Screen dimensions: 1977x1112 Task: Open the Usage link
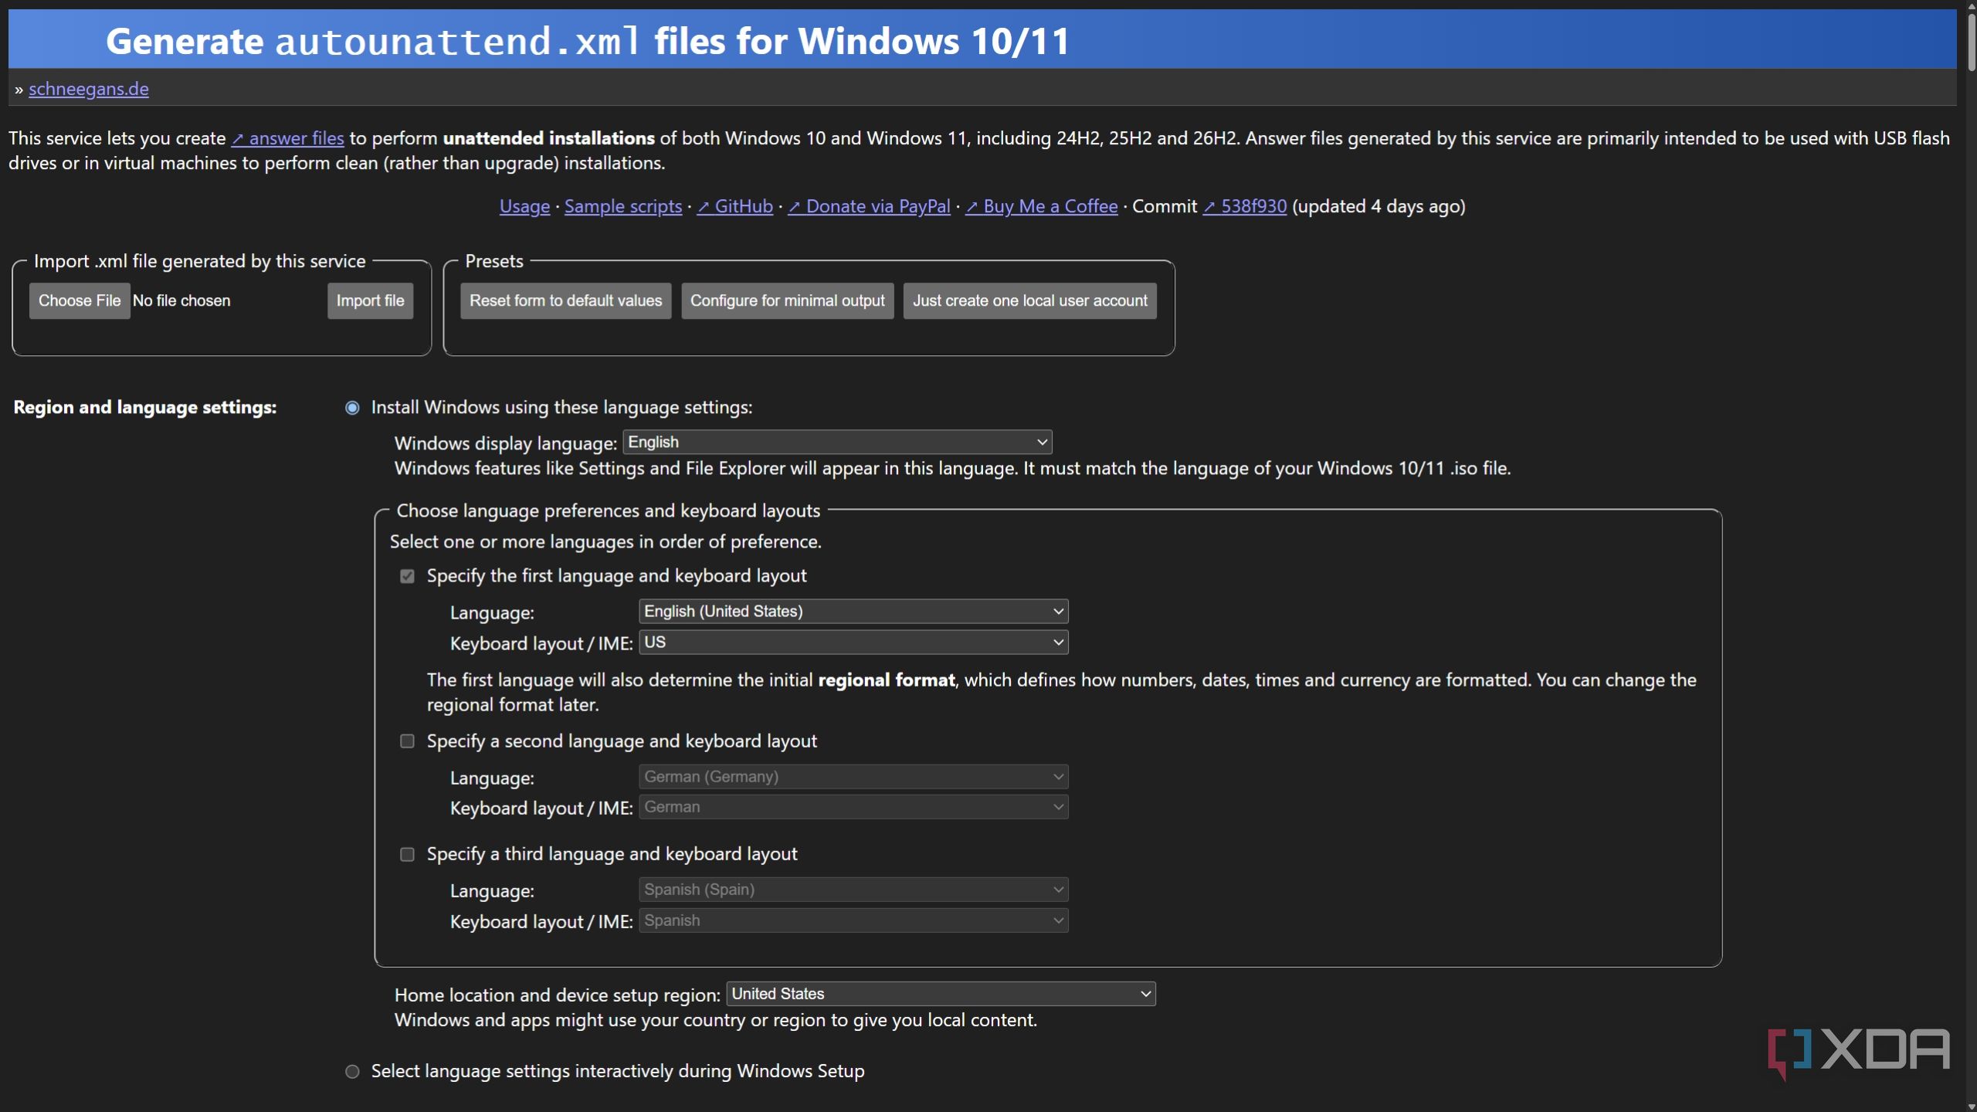tap(524, 206)
